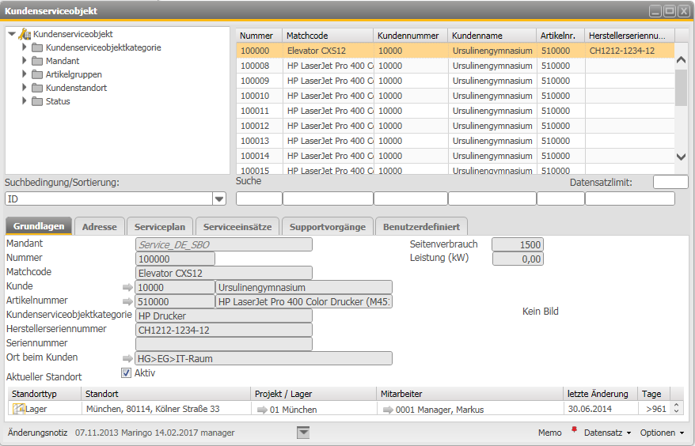Click the list scrollbar down arrow
The height and width of the screenshot is (446, 695).
coord(681,157)
